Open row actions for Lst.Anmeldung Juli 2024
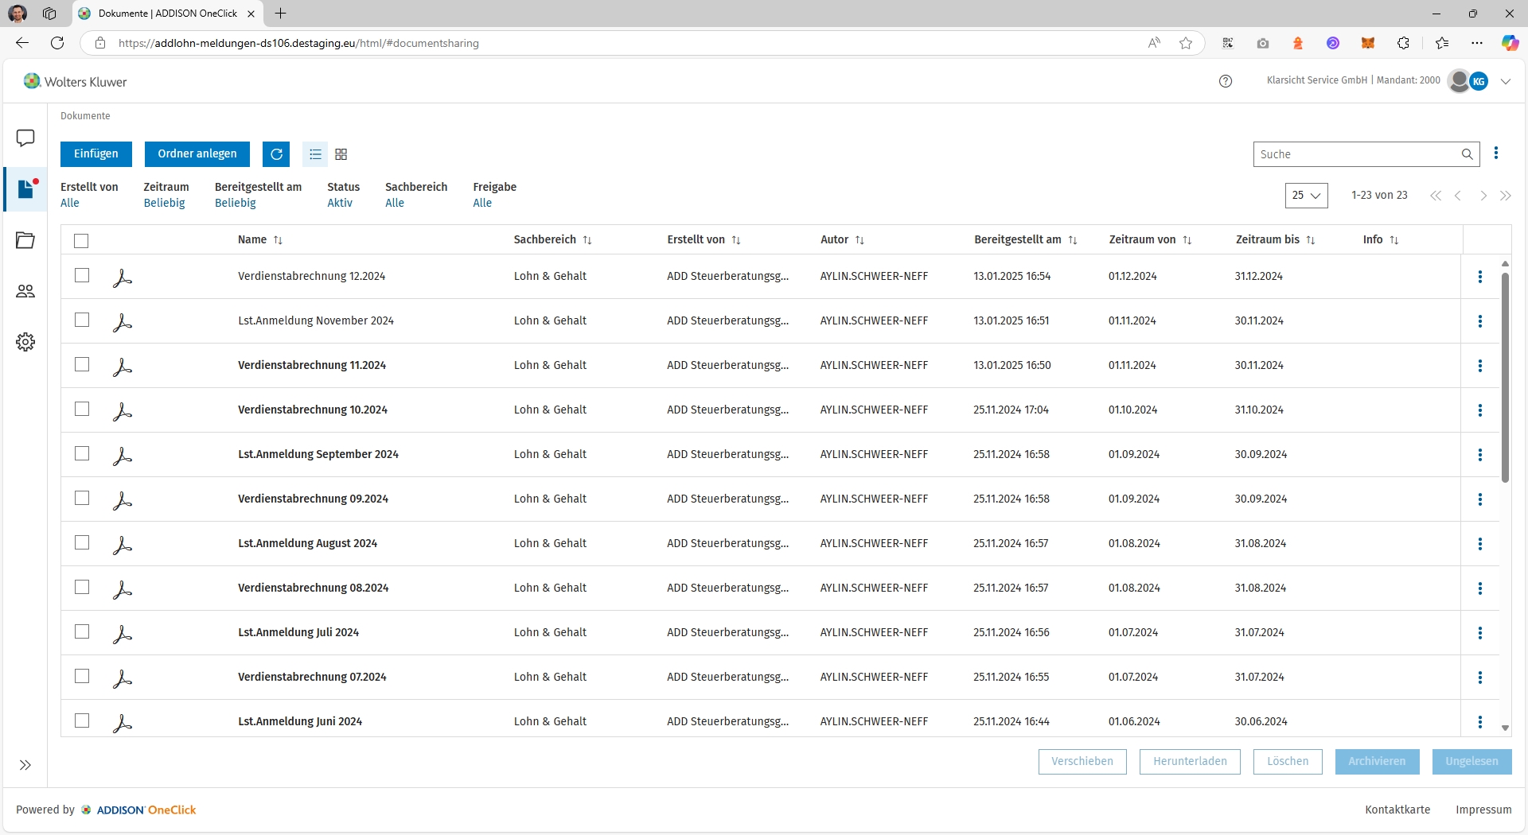 1480,633
